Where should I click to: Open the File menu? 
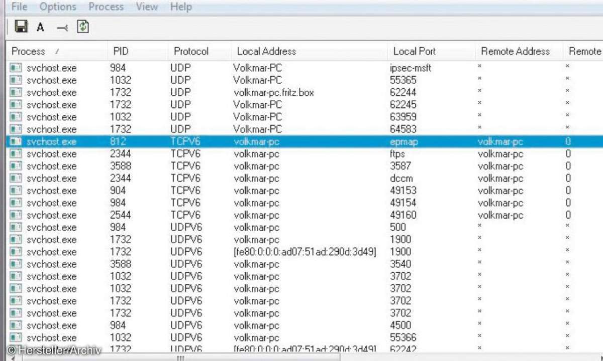(x=19, y=7)
